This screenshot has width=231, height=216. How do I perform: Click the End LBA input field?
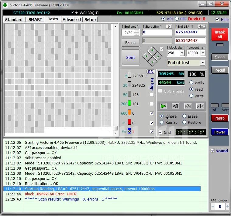tap(190, 32)
